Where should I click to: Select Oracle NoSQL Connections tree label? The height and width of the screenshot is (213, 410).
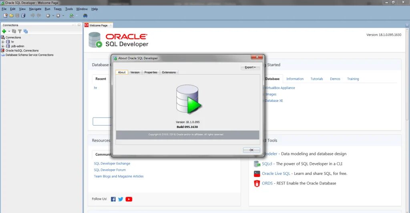point(22,51)
